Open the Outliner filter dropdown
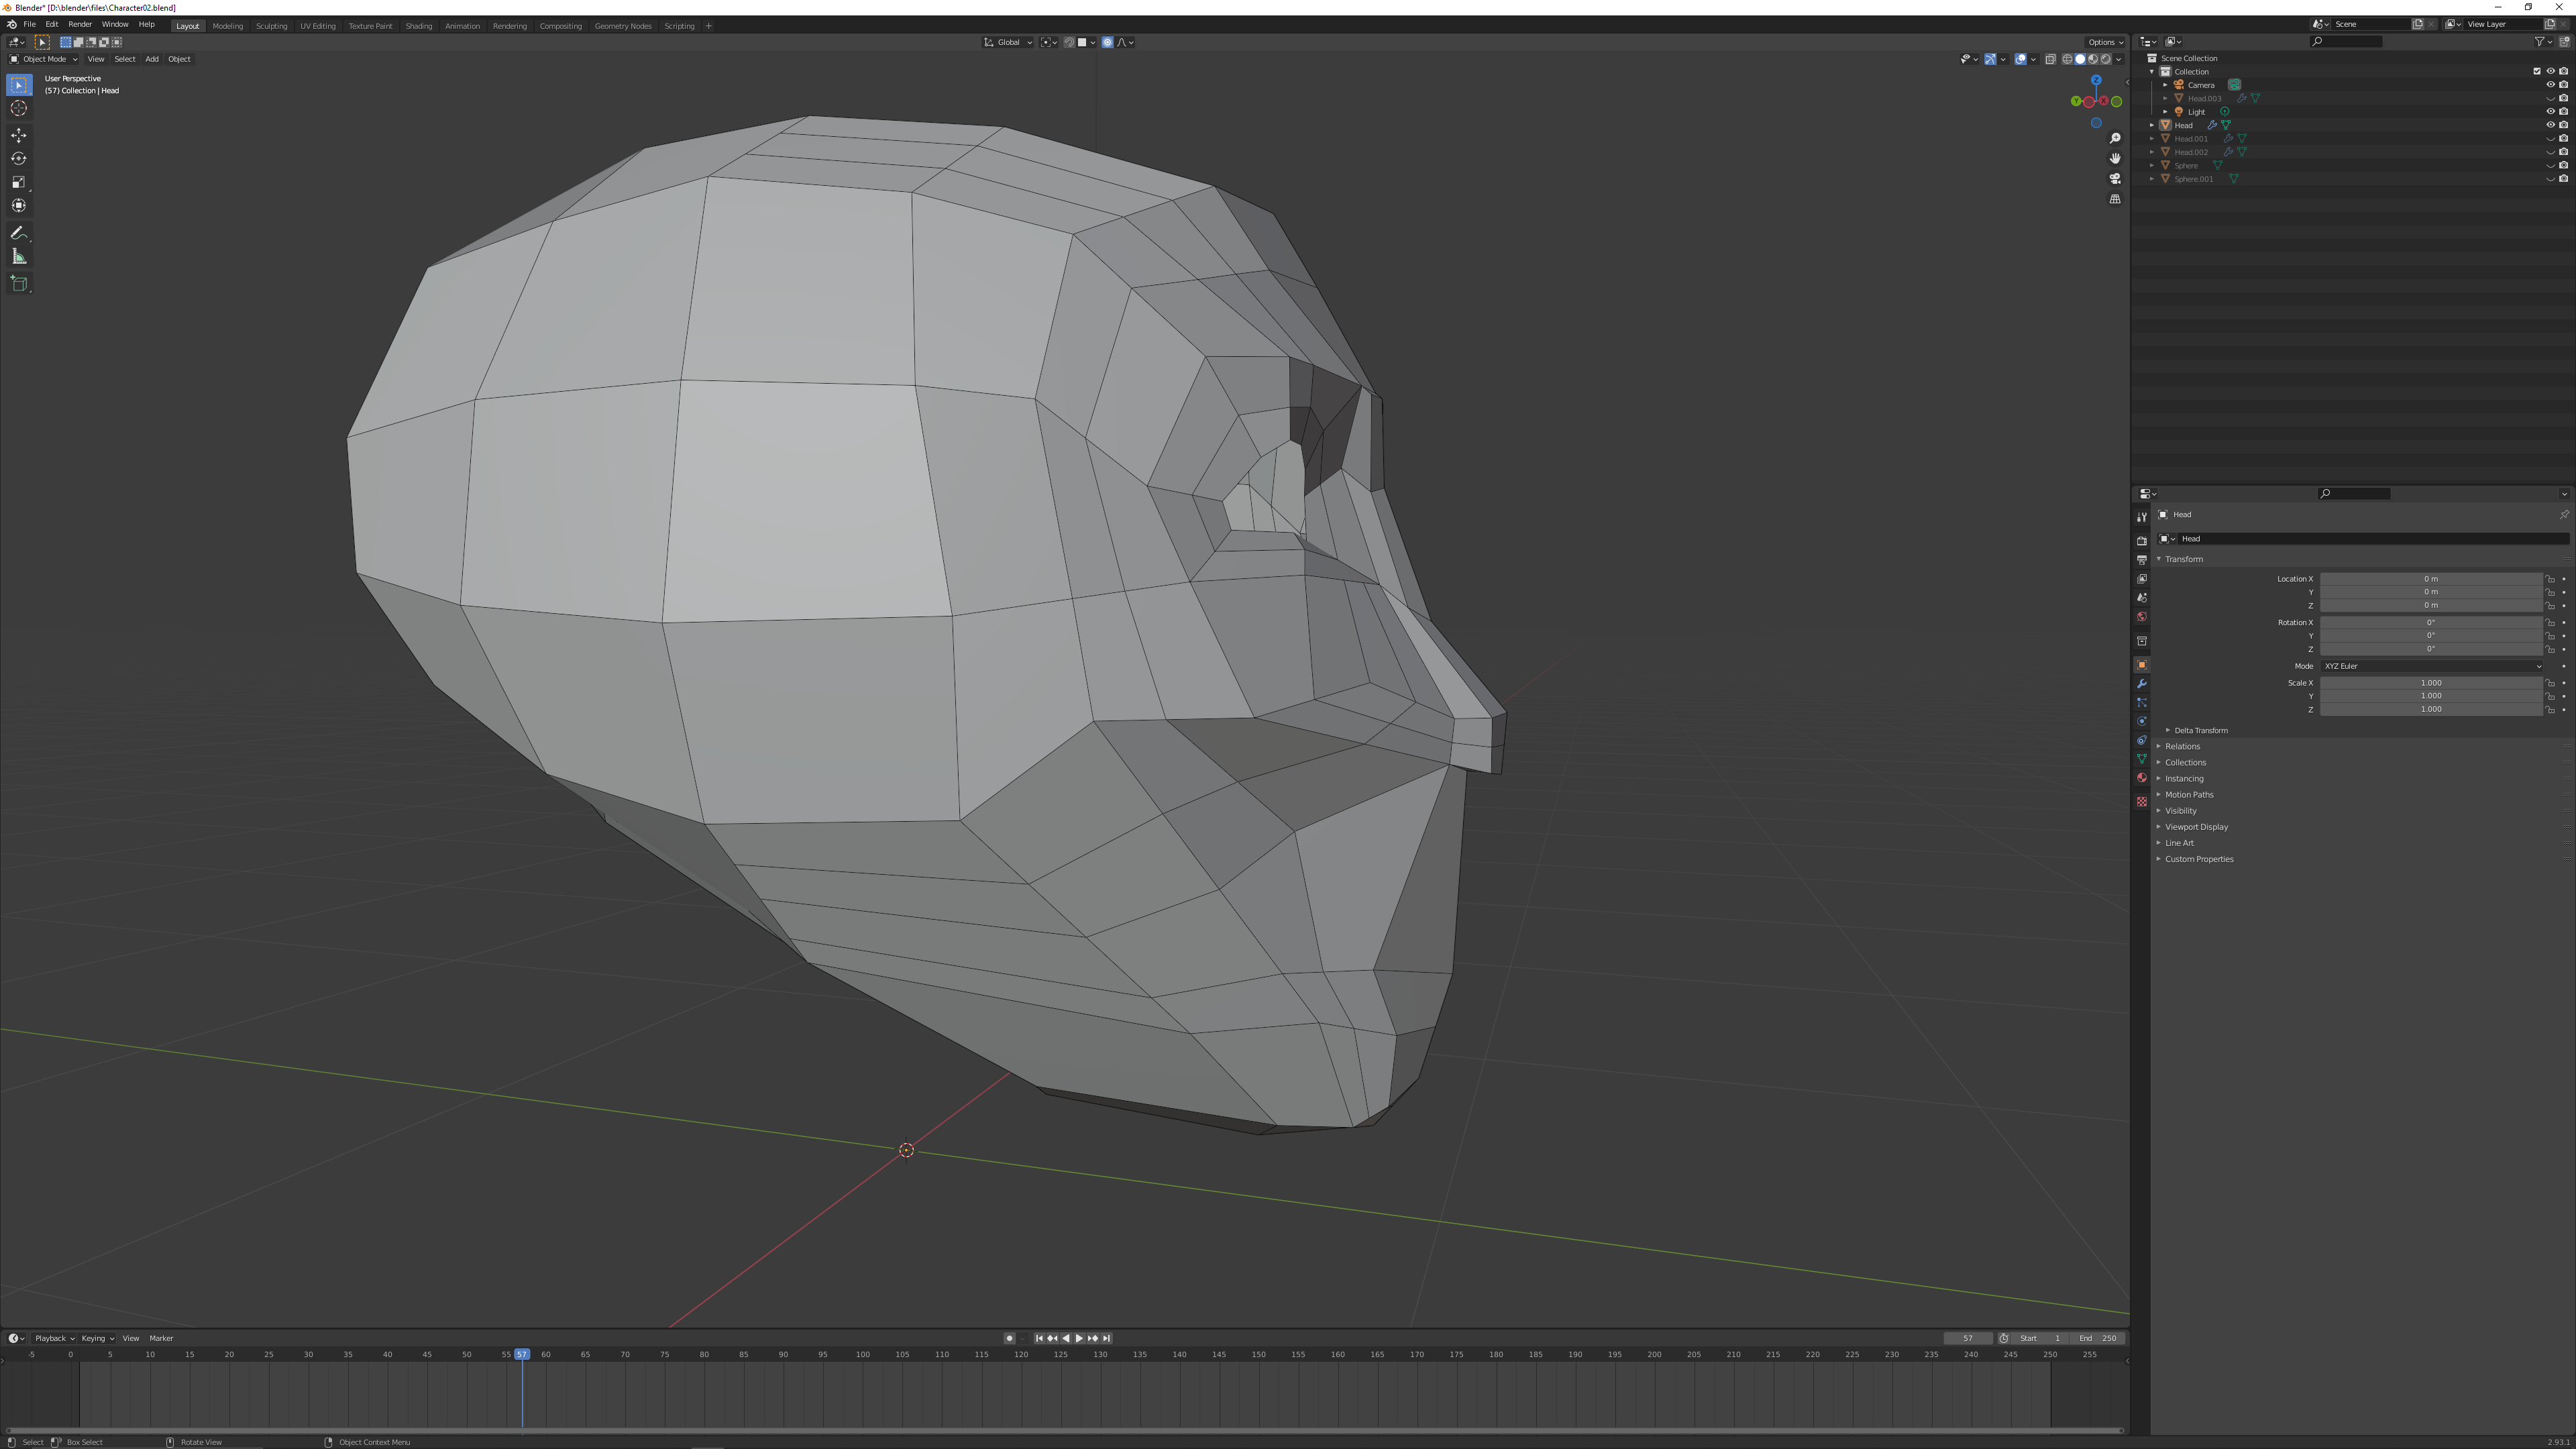The image size is (2576, 1449). coord(2543,42)
